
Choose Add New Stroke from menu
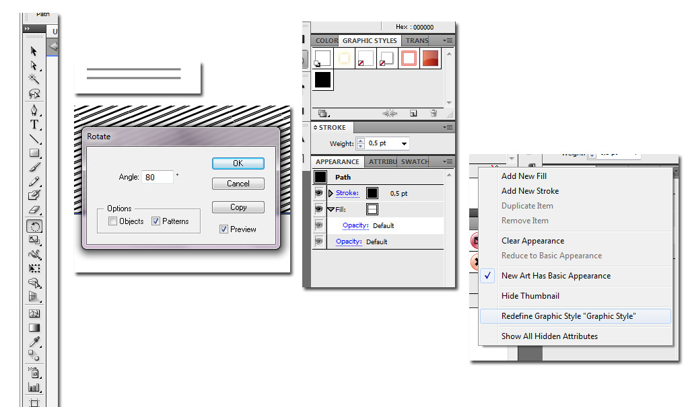pos(530,191)
